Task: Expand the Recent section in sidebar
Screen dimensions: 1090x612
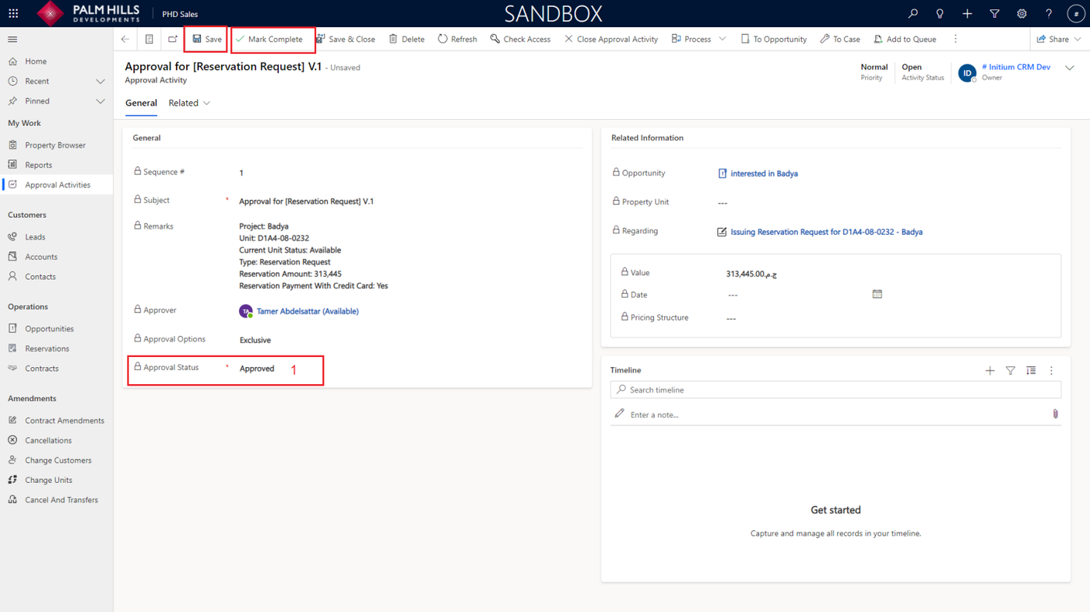Action: [100, 81]
